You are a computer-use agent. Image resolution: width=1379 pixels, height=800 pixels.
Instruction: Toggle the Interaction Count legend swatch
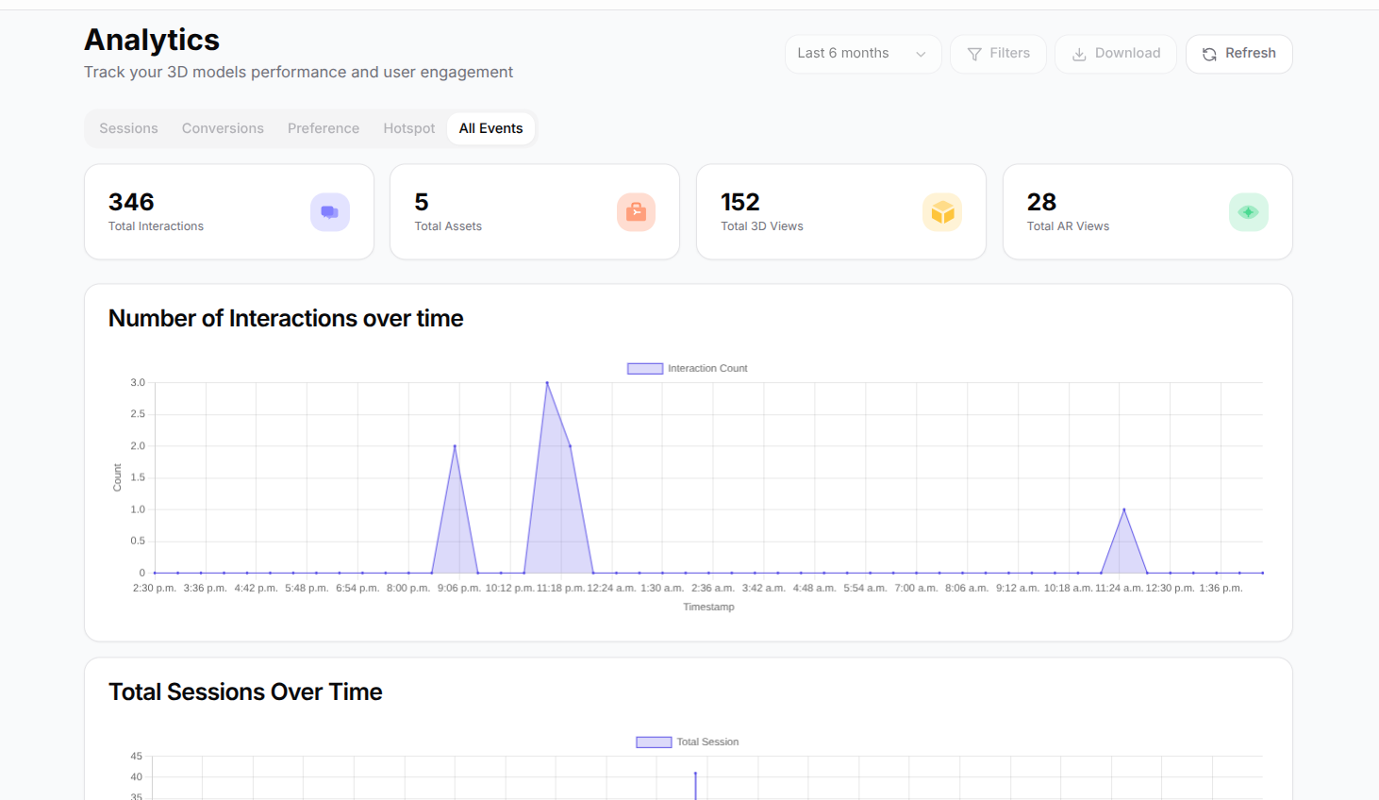645,369
